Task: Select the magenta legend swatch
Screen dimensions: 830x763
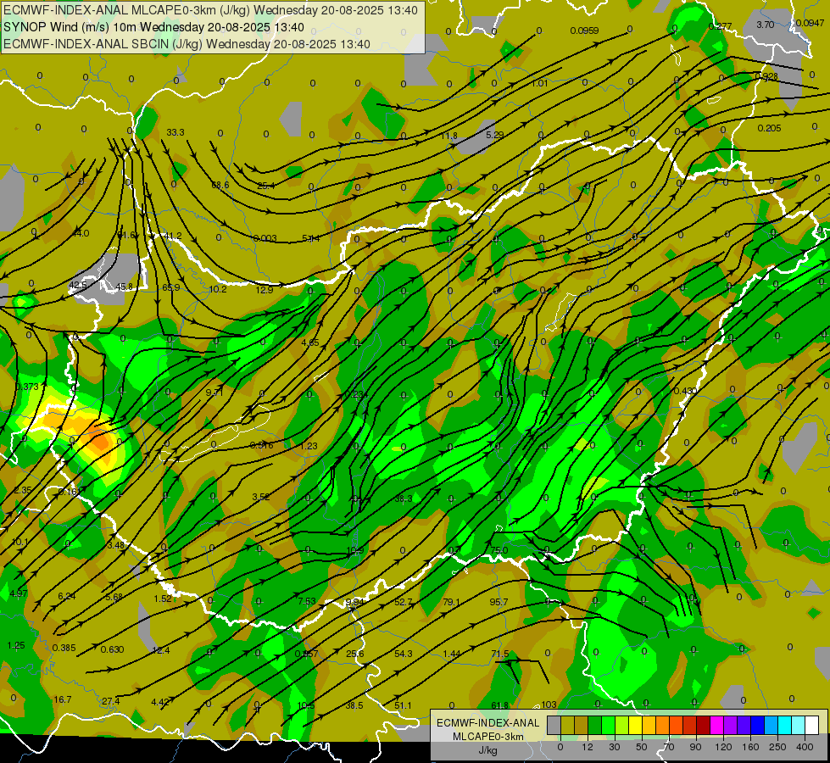Action: point(716,725)
